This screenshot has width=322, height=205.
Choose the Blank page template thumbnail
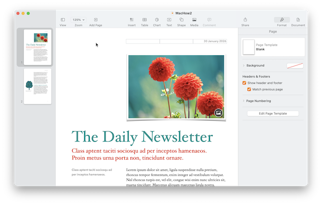click(x=248, y=47)
